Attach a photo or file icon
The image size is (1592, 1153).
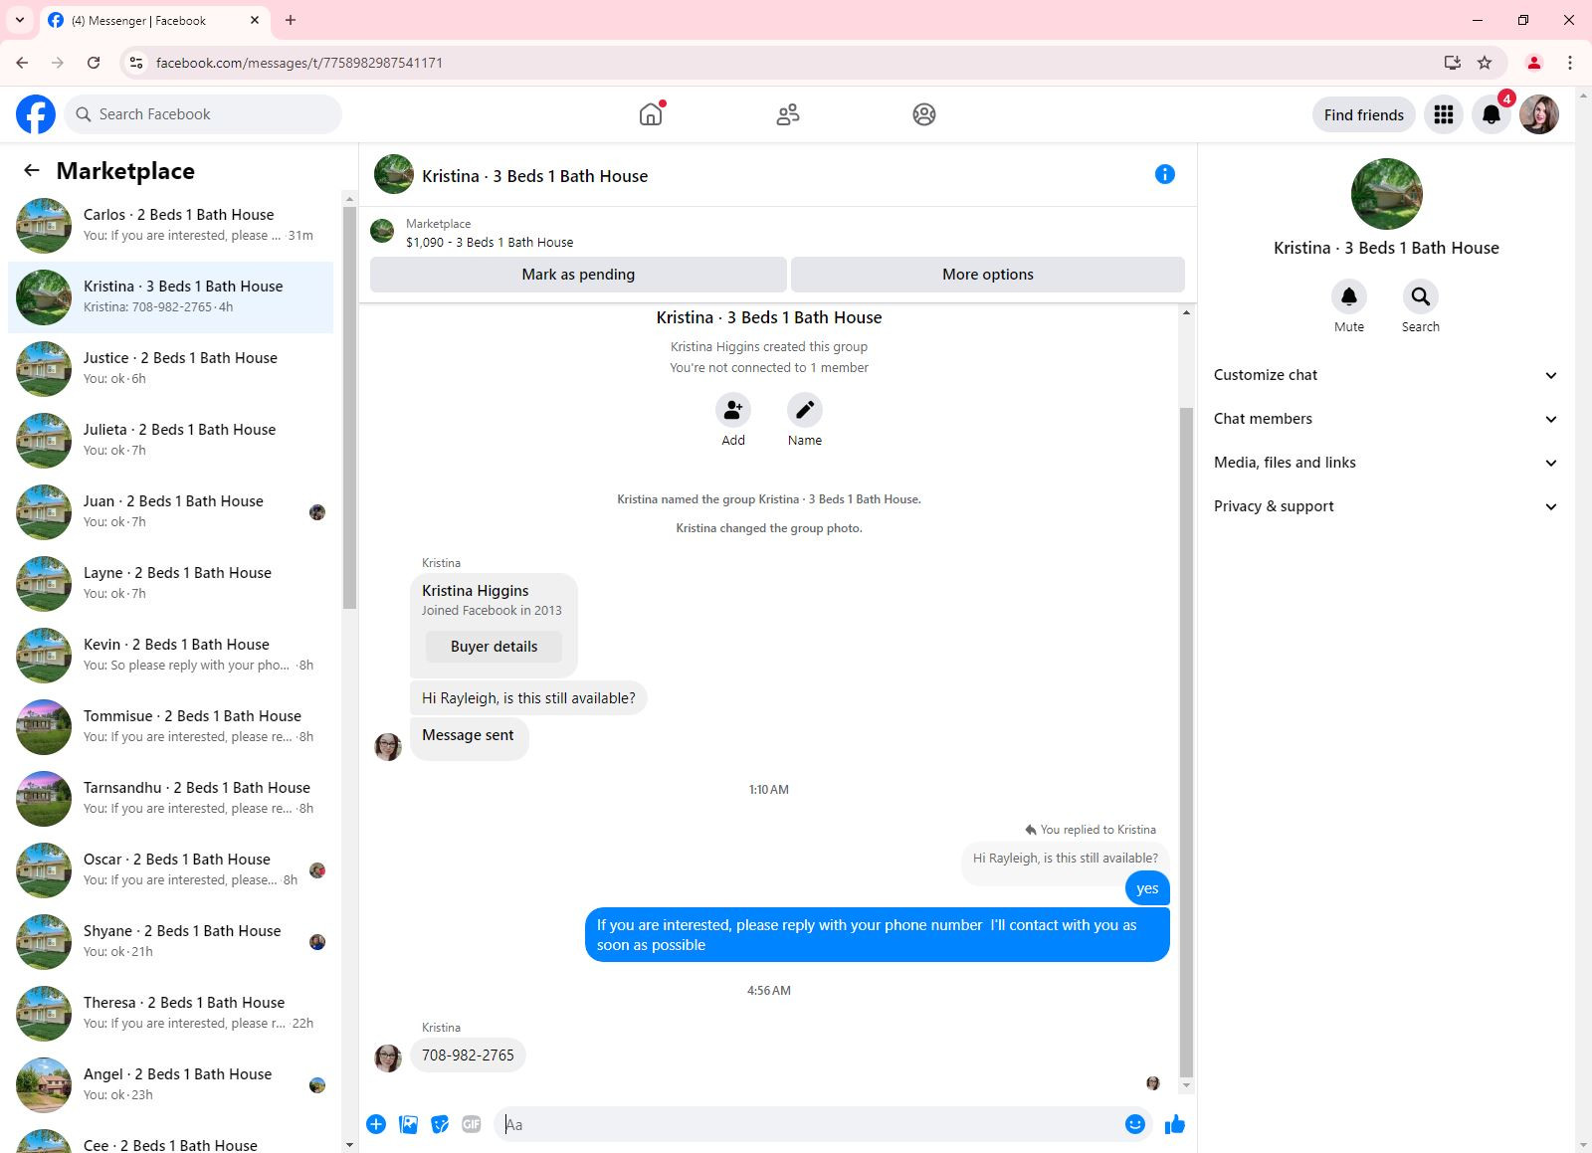408,1124
